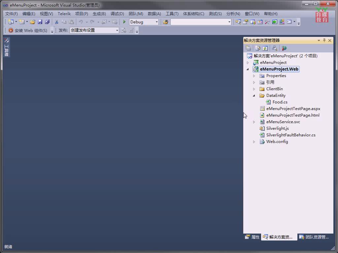Select eMenuProjectTestPage.aspx file
338x253 pixels.
click(293, 109)
